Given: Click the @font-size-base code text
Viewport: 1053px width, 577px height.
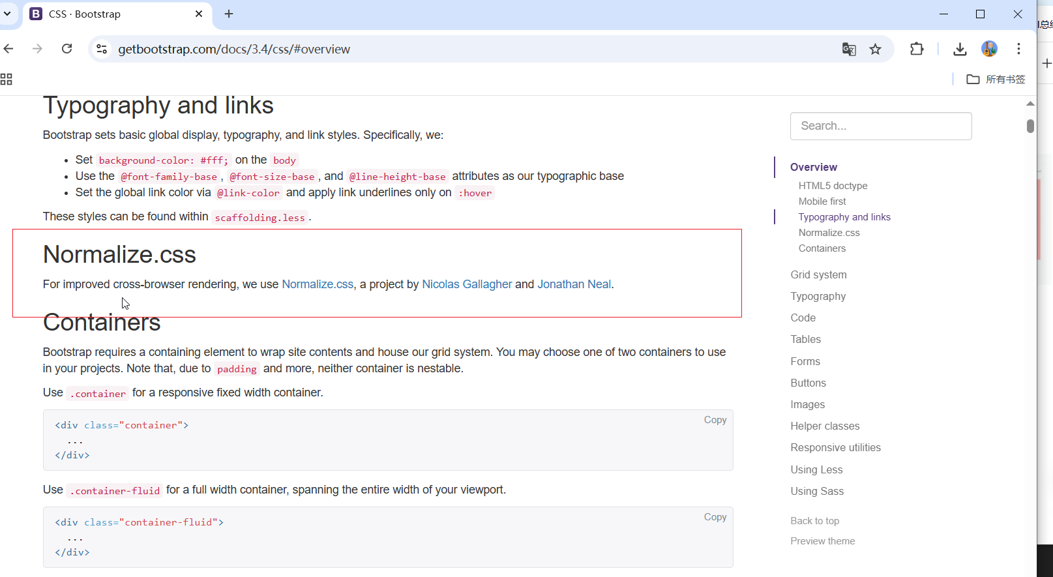Looking at the screenshot, I should (272, 177).
